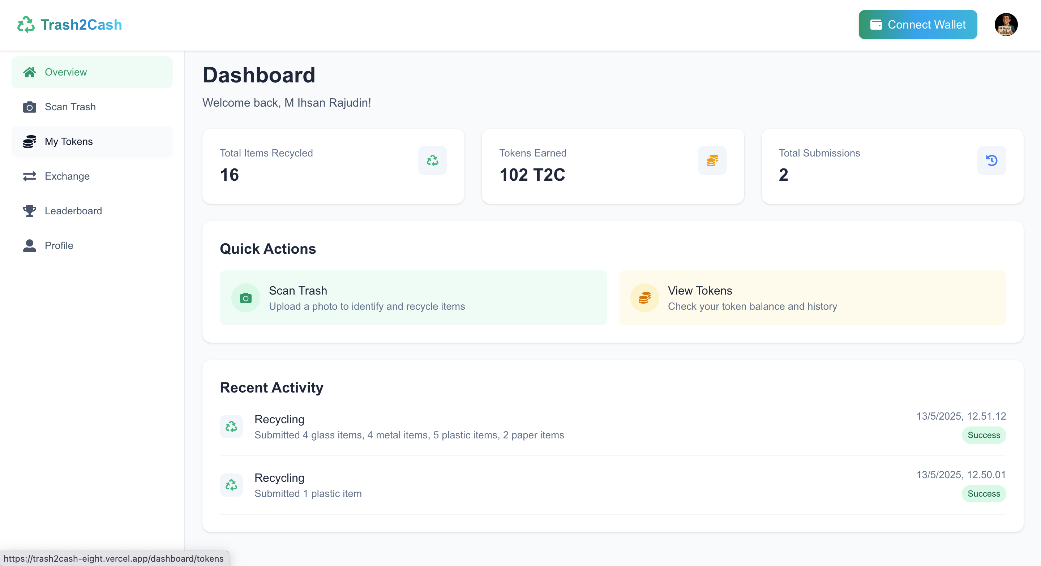
Task: Click the coins icon in the View Tokens quick action
Action: (644, 298)
